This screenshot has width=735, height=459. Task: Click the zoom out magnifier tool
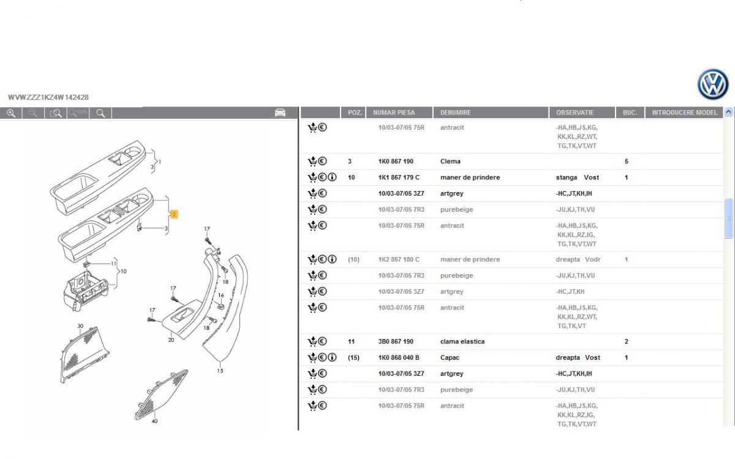(x=33, y=113)
